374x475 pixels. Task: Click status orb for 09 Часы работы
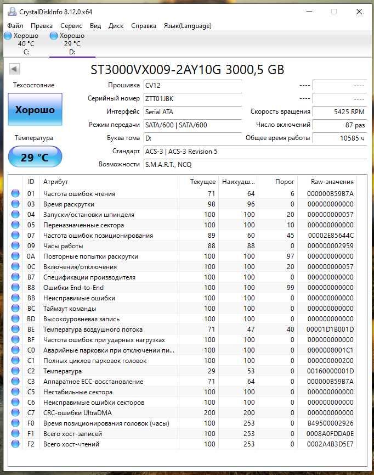point(15,245)
